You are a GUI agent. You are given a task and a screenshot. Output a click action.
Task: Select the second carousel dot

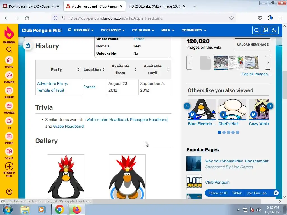(224, 132)
